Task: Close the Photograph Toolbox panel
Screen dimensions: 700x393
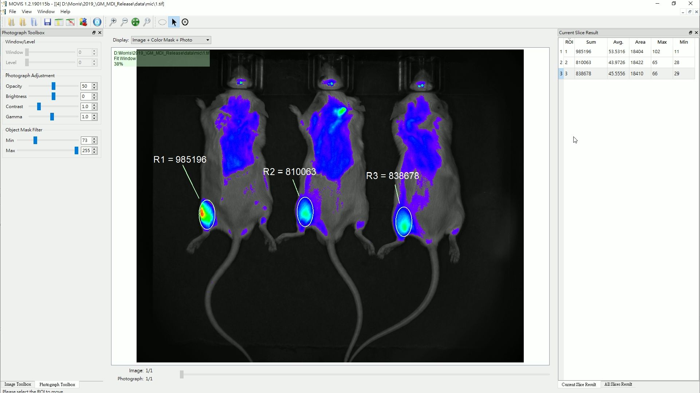Action: (x=100, y=33)
